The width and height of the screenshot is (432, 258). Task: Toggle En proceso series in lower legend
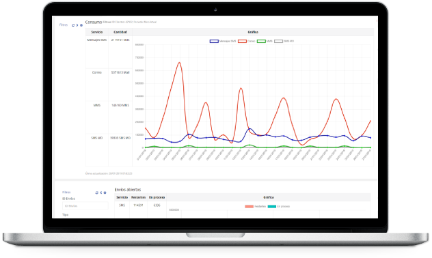tap(279, 206)
